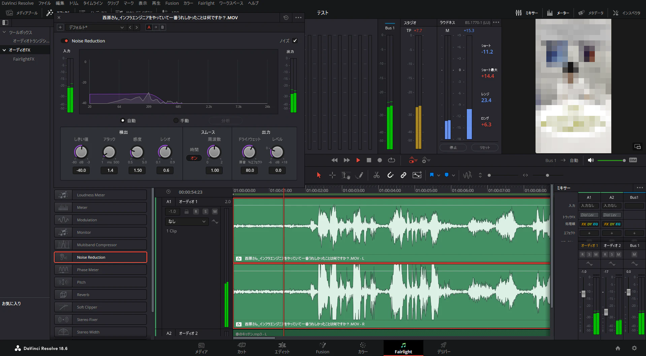Open the なし dropdown on track A1
The width and height of the screenshot is (646, 356).
click(187, 221)
